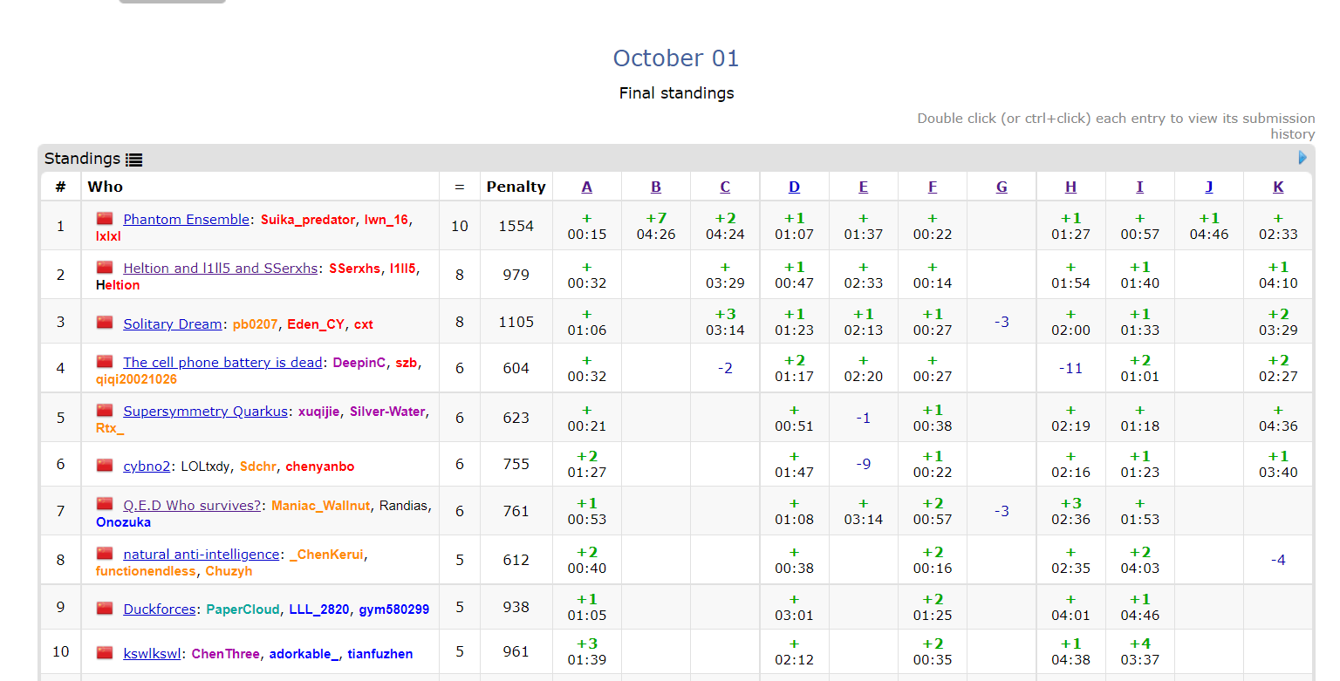Screen dimensions: 1340x681
Task: Open the Phantom Ensemble team link
Action: click(186, 220)
